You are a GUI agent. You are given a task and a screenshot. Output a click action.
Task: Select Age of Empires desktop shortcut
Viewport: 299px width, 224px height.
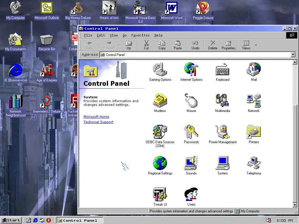point(47,73)
